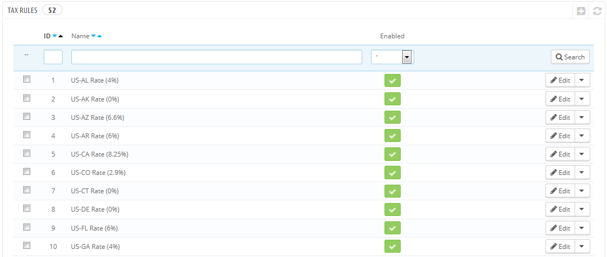Sort ID column ascending
The image size is (607, 257).
[61, 36]
